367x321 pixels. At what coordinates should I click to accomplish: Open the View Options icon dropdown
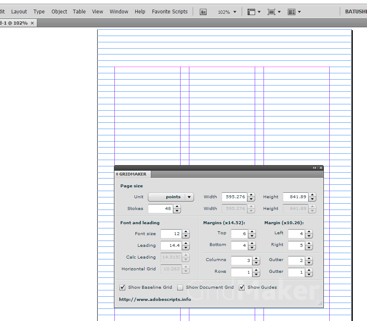(x=251, y=12)
